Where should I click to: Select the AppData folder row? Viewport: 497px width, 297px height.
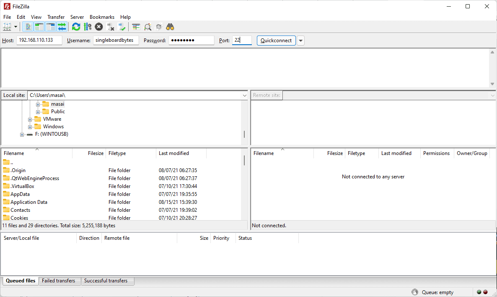click(122, 194)
